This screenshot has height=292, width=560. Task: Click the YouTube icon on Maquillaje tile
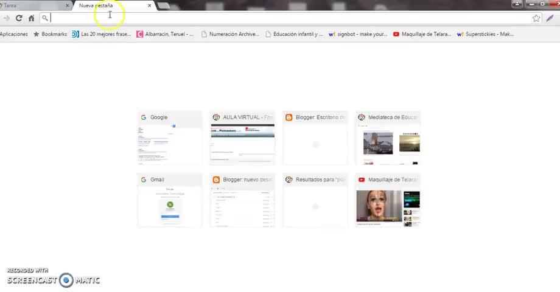(x=362, y=179)
